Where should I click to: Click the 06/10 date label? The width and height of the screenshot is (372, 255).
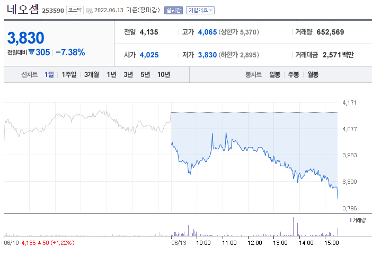[x=11, y=243]
